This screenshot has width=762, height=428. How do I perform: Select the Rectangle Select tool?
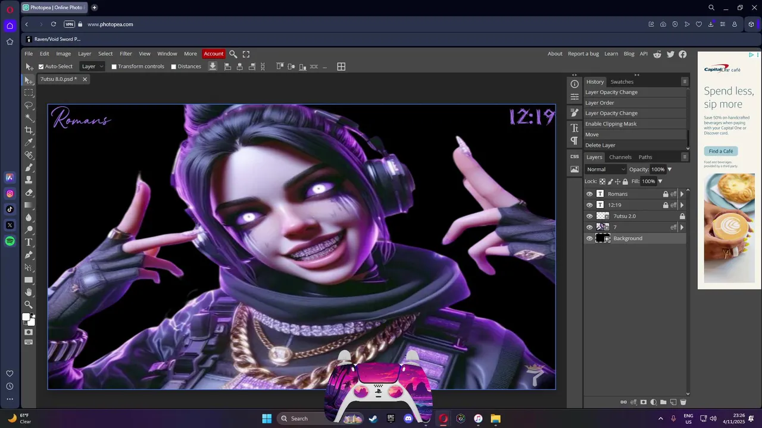29,93
